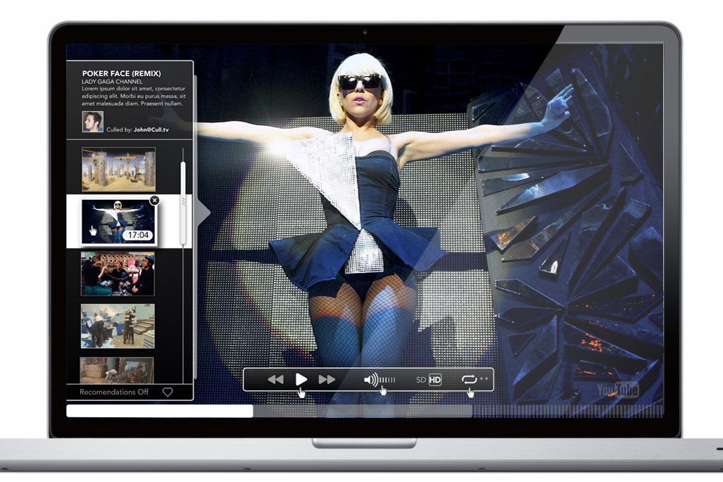Seek using the video progress bar
The height and width of the screenshot is (482, 723).
coord(365,411)
